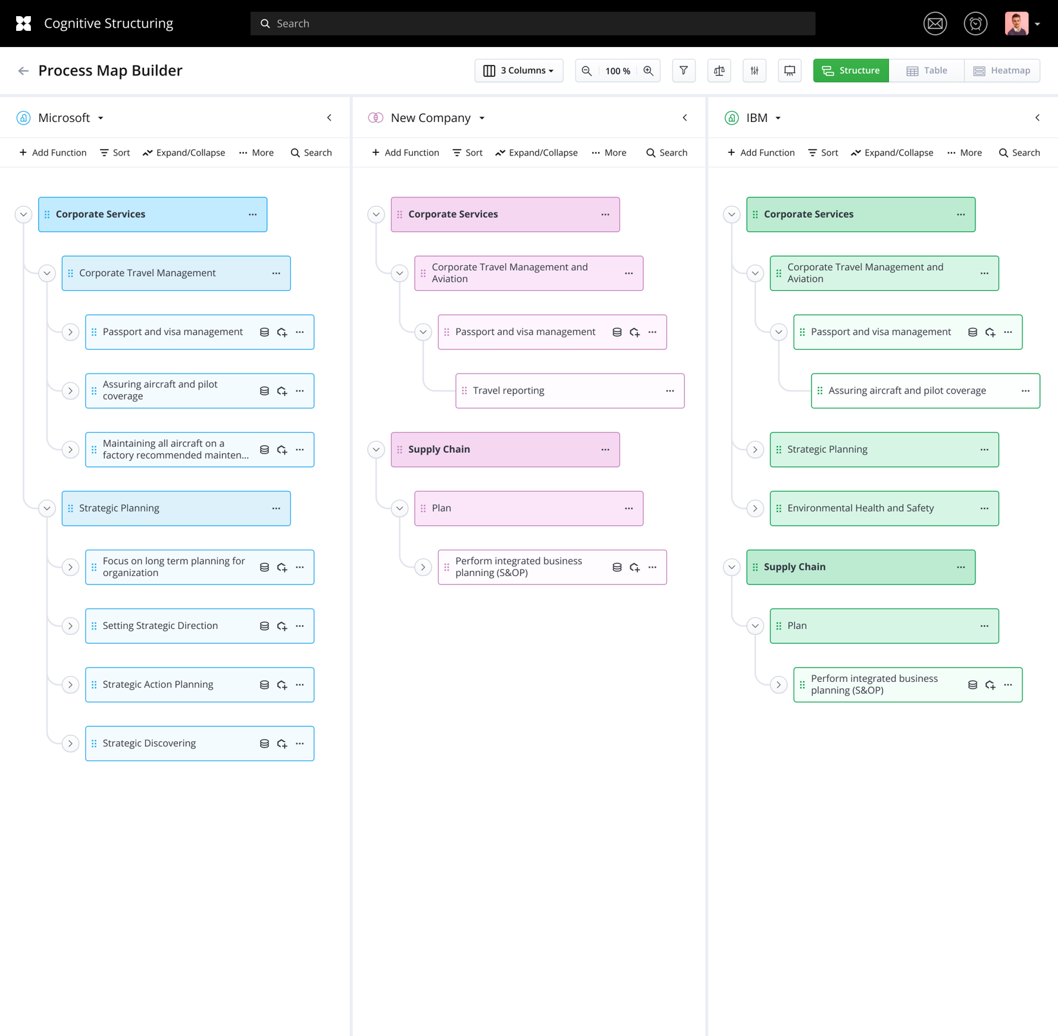
Task: Open more options on Travel reporting
Action: click(670, 391)
